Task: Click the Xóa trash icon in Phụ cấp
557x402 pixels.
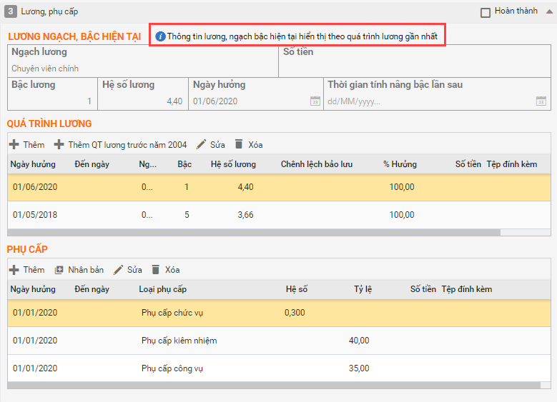Action: coord(156,270)
